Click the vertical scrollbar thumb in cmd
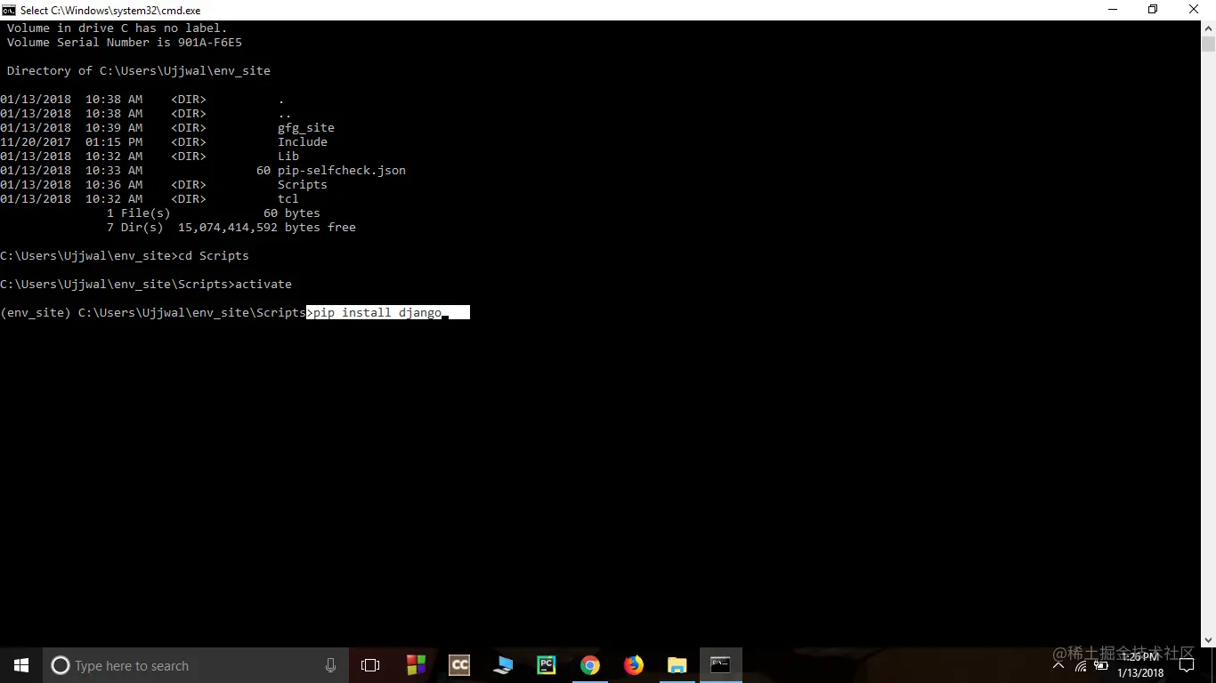1216x683 pixels. [1208, 44]
